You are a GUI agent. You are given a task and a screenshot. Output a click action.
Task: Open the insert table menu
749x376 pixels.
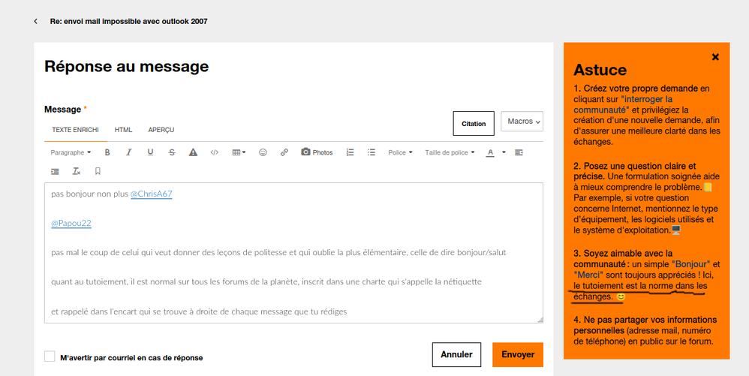(x=239, y=152)
